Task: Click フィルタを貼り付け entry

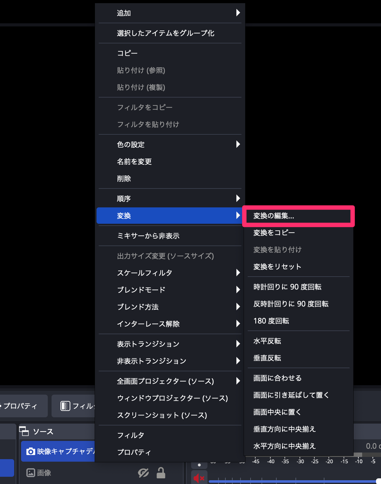Action: point(170,124)
